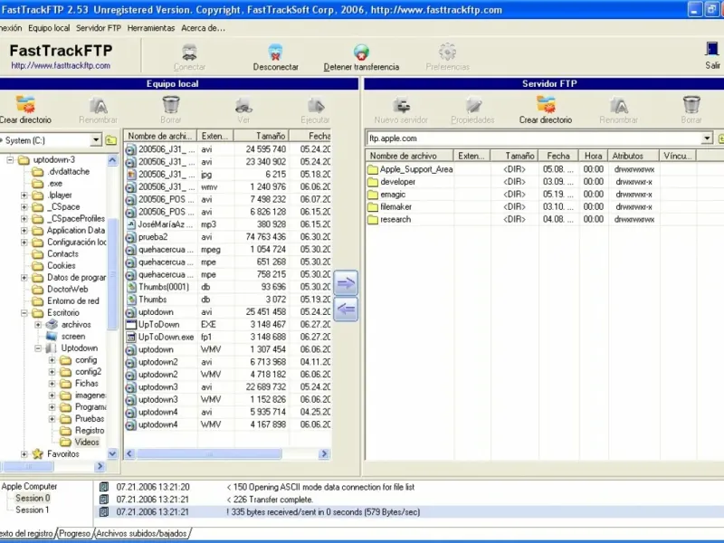The image size is (724, 543).
Task: Open the ftp.apple.com address dropdown
Action: click(x=707, y=138)
